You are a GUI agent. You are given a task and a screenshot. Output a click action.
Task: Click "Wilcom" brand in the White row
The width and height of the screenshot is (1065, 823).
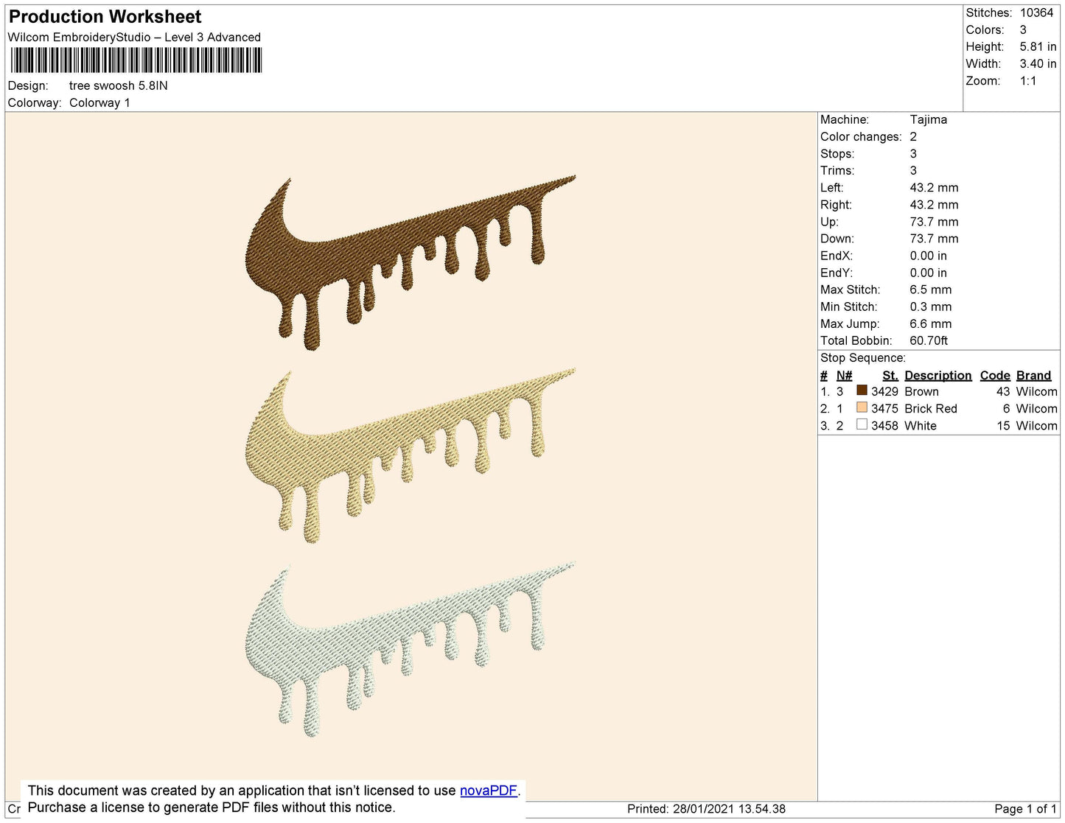1037,426
